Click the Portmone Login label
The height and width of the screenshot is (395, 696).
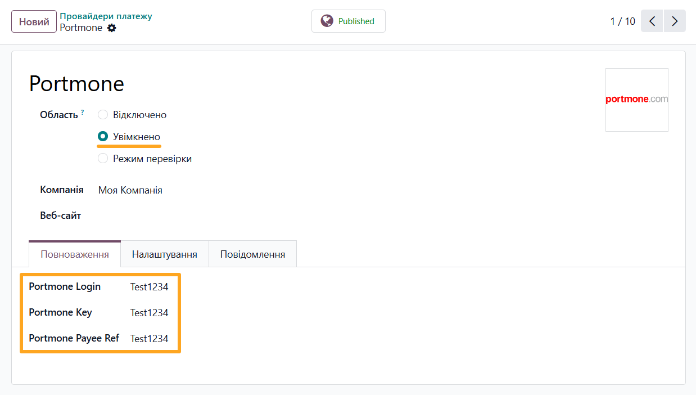pos(65,286)
